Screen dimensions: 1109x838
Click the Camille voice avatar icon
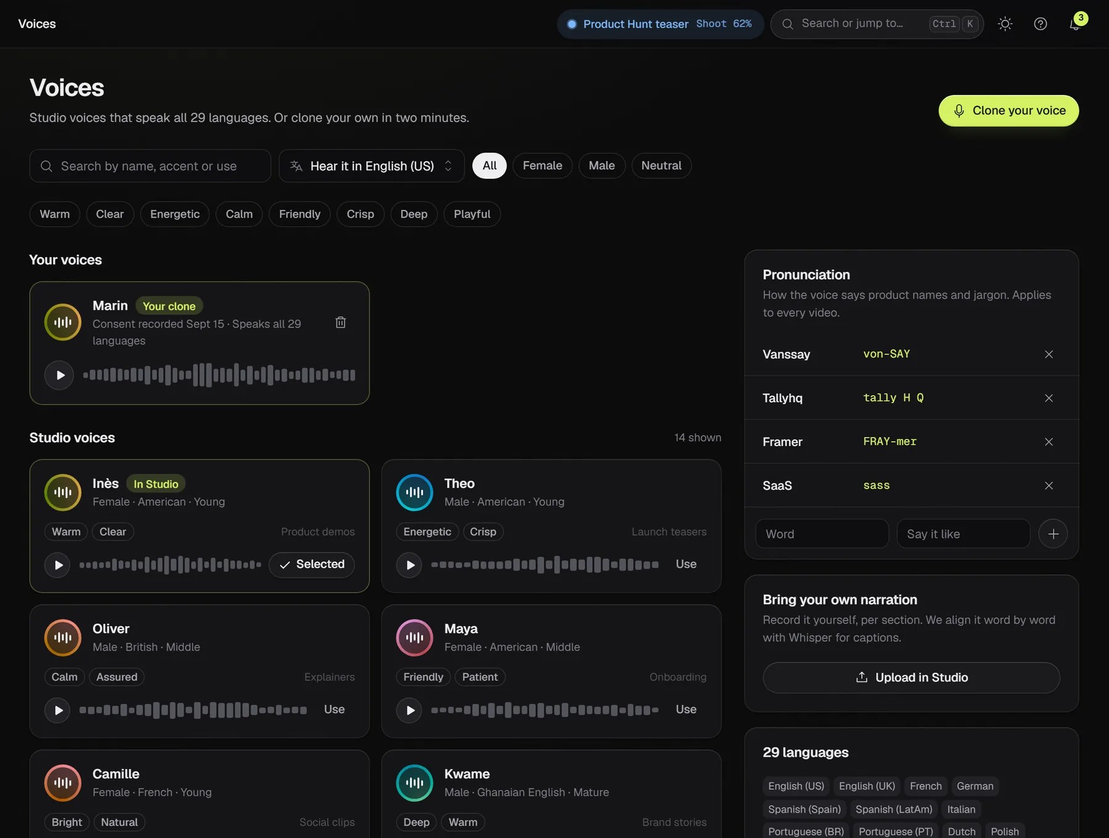click(63, 783)
